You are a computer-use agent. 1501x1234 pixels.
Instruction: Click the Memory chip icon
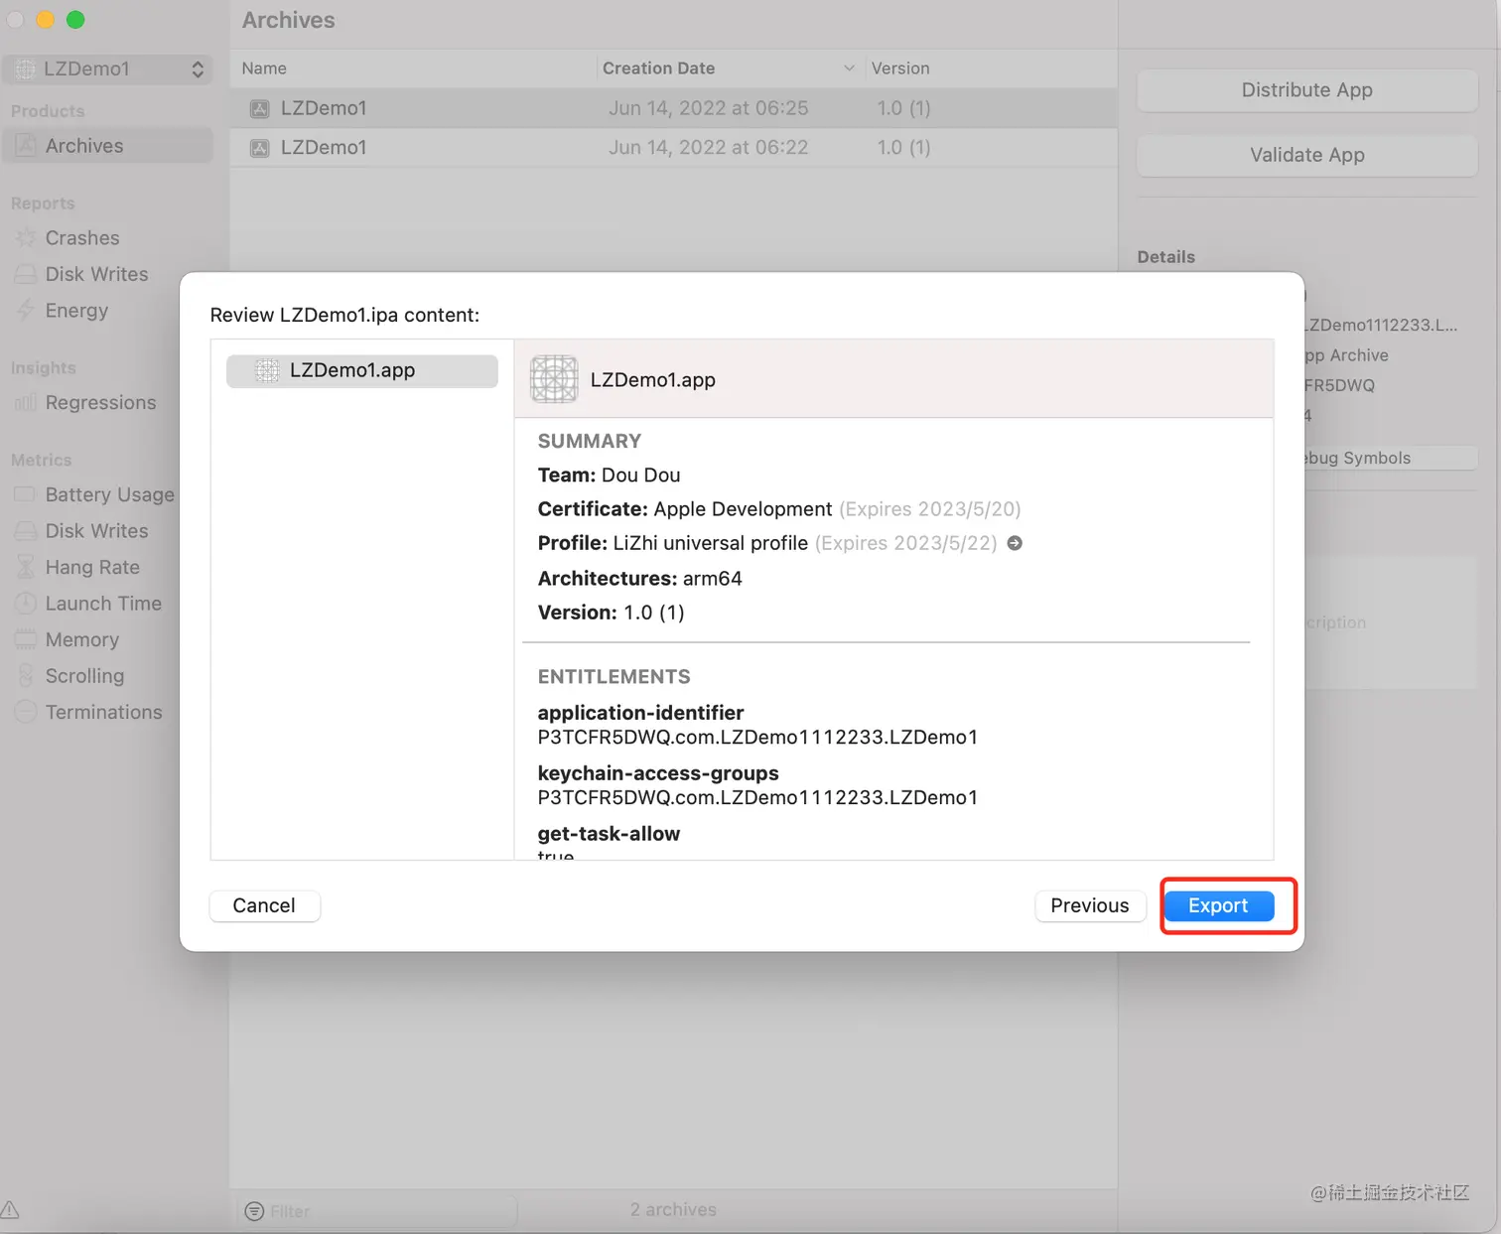(x=25, y=640)
